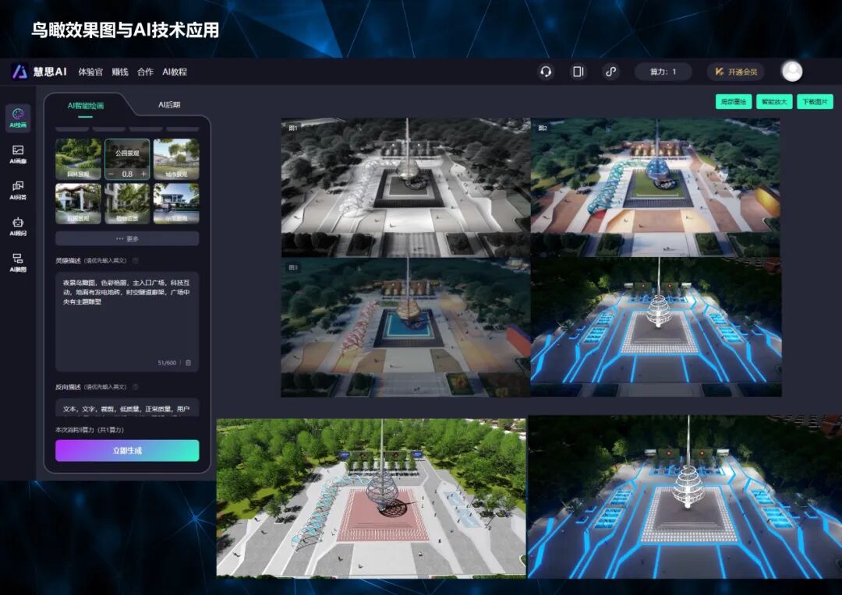
Task: Select the neon-blue night result in the grid
Action: pyautogui.click(x=656, y=327)
